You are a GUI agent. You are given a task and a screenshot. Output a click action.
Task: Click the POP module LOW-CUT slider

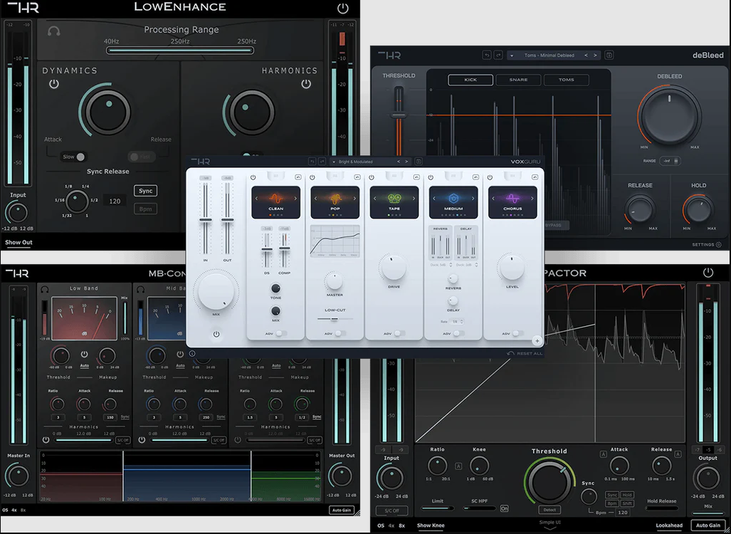335,319
